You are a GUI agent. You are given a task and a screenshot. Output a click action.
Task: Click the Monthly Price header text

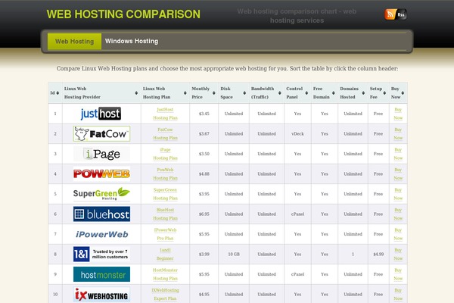click(x=201, y=92)
